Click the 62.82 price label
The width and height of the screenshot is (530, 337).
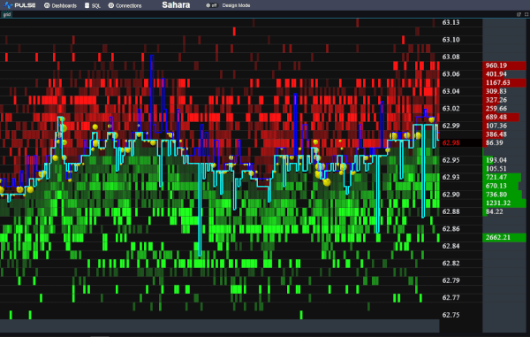[x=450, y=264]
